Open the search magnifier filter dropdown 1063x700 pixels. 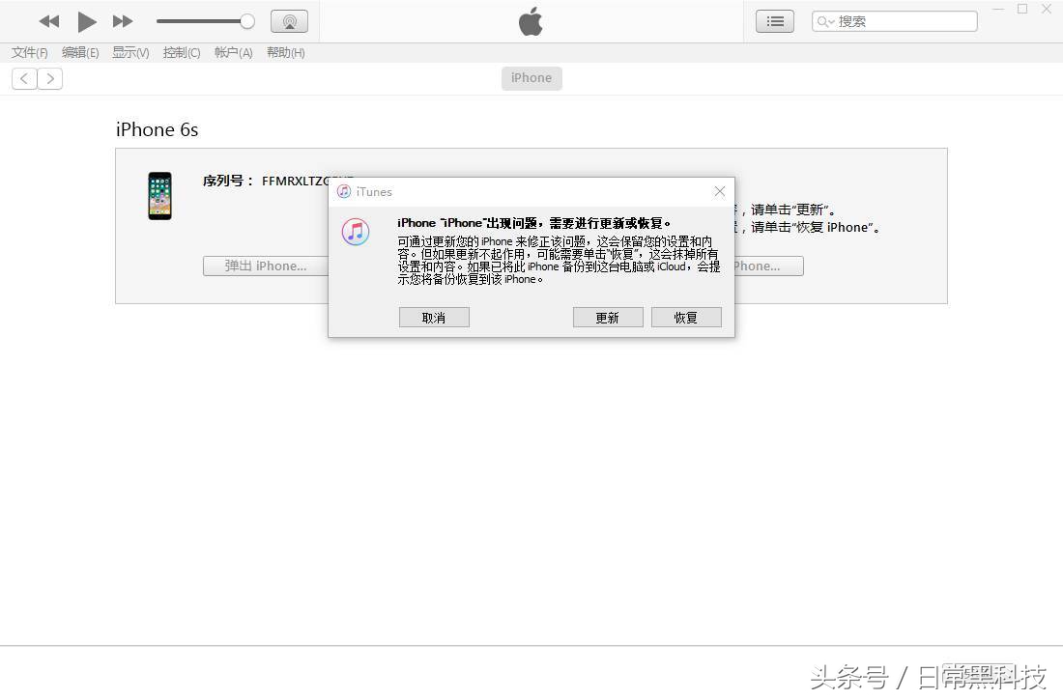pyautogui.click(x=826, y=19)
